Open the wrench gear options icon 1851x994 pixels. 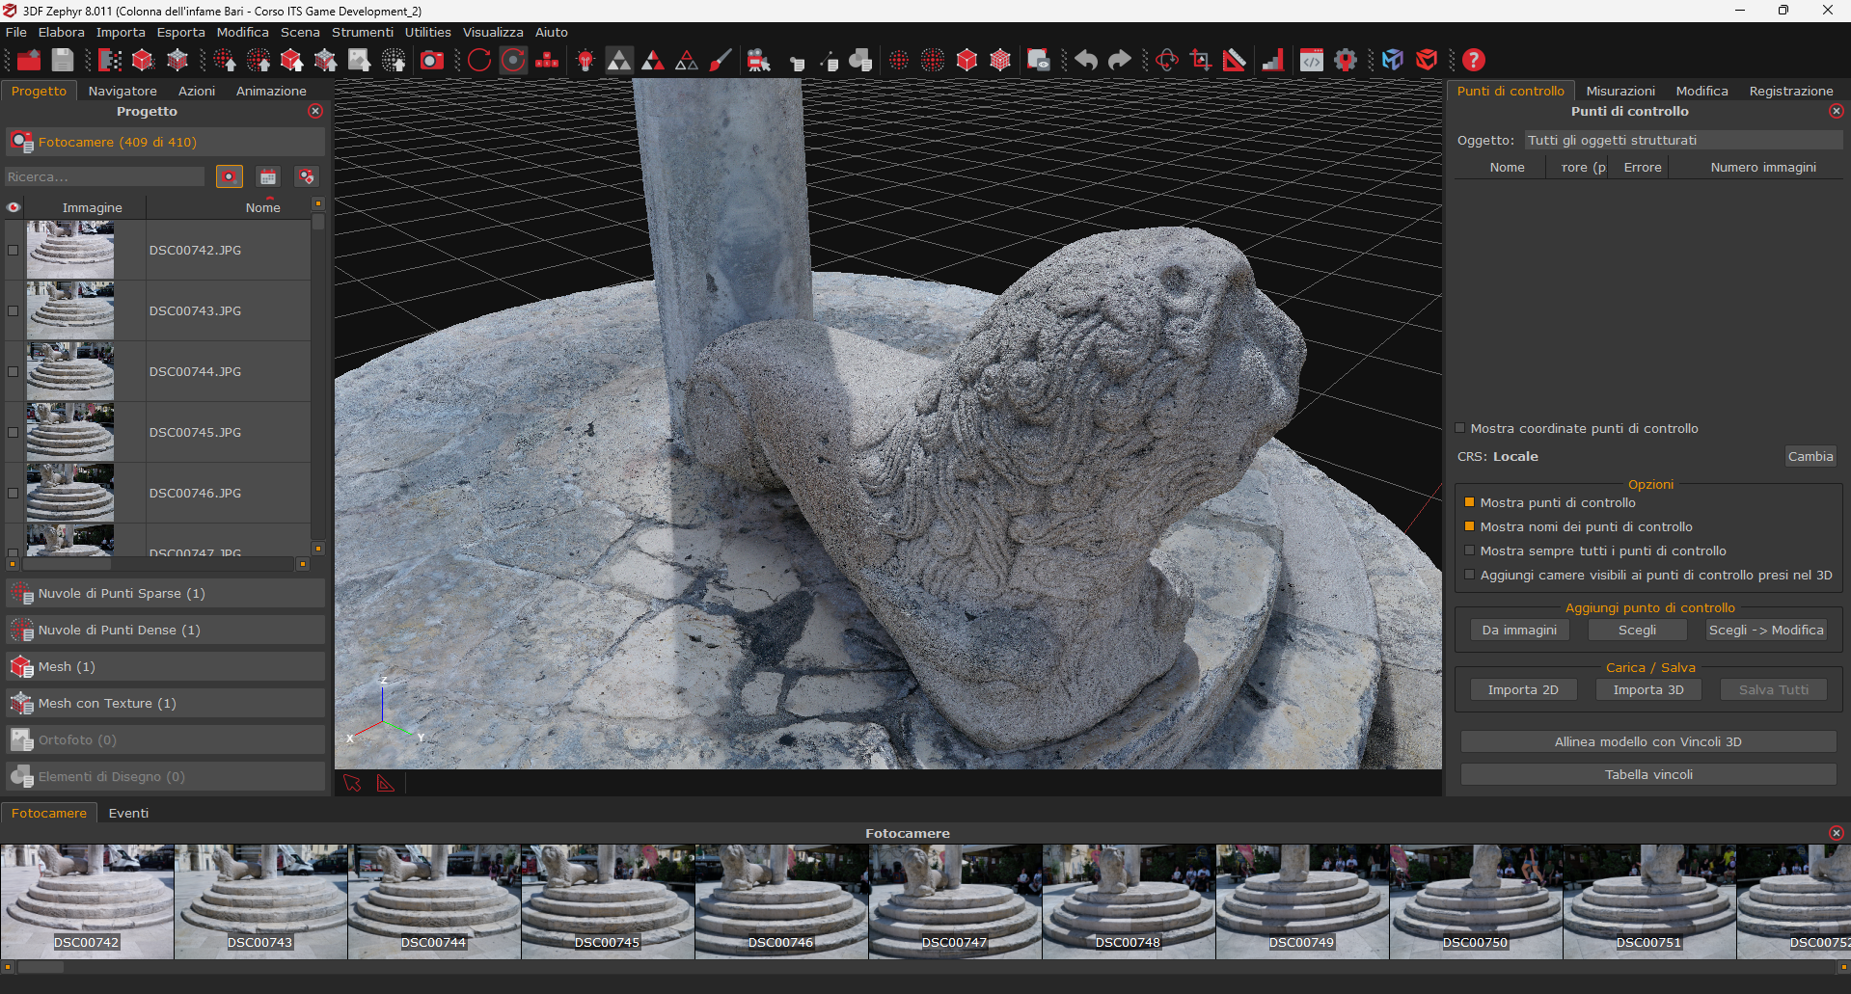(1346, 61)
